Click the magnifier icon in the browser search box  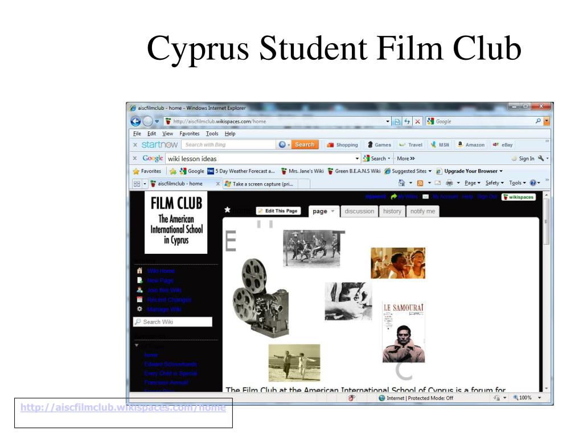click(537, 121)
